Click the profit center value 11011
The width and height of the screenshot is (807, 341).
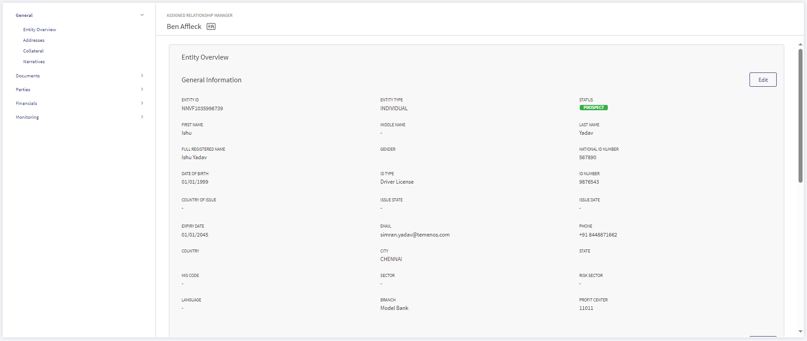(x=586, y=308)
